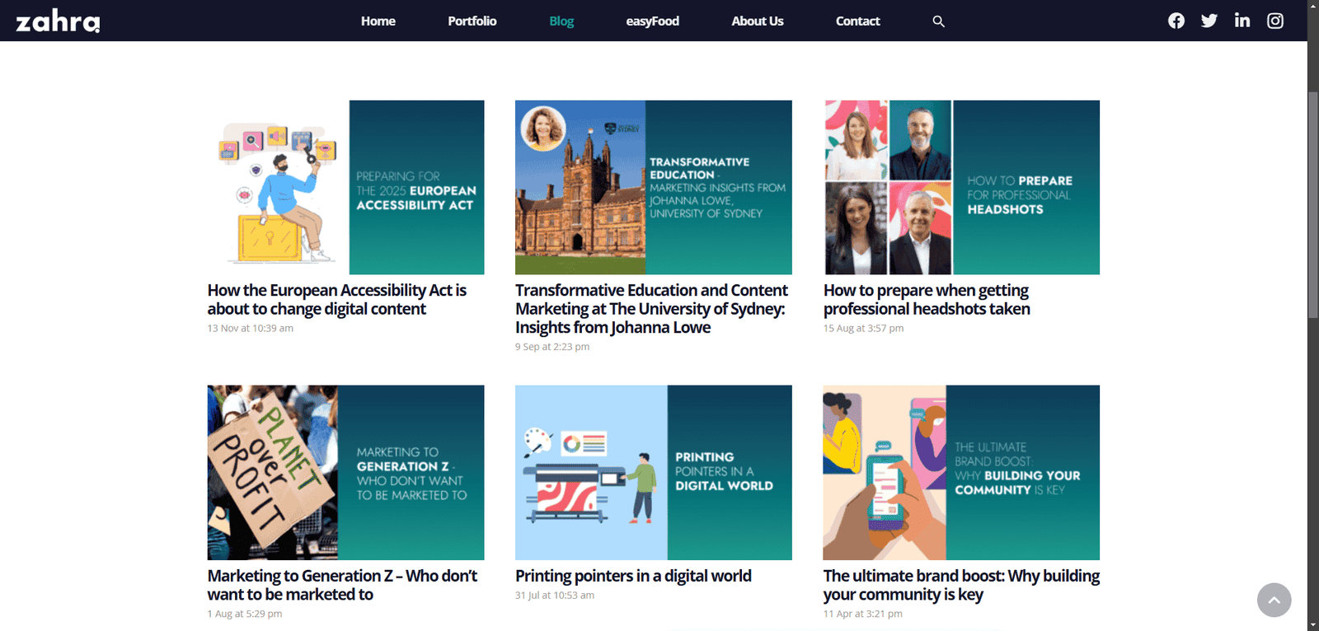Image resolution: width=1319 pixels, height=631 pixels.
Task: Open the Twitter social icon
Action: 1209,21
